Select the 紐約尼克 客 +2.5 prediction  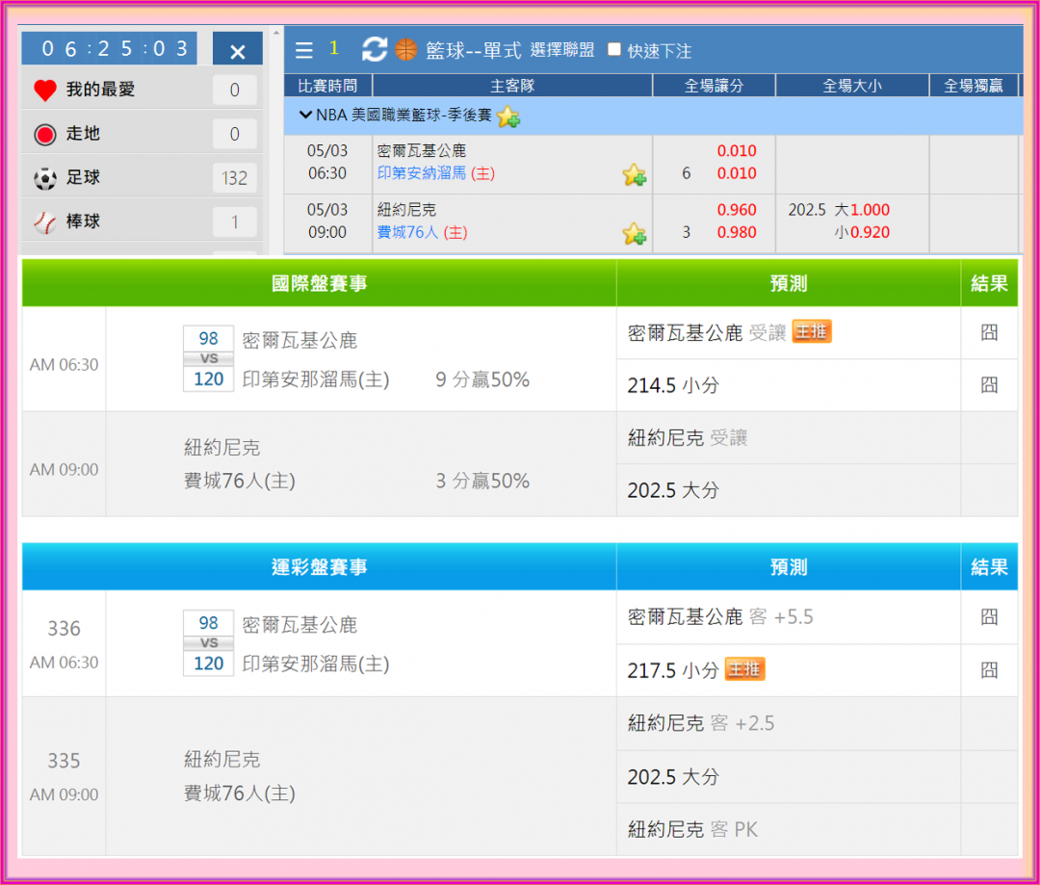(701, 722)
